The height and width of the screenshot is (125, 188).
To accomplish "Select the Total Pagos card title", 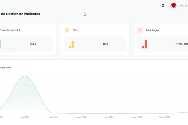I will (153, 30).
